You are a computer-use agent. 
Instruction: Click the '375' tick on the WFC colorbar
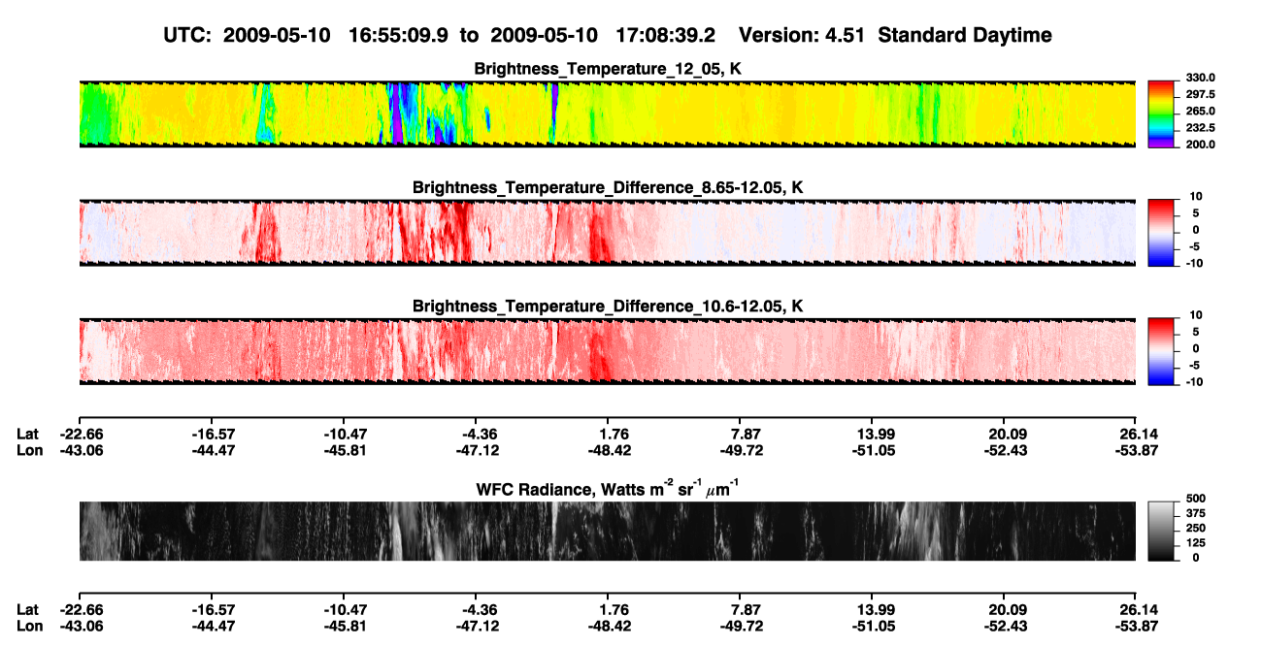coord(1198,513)
